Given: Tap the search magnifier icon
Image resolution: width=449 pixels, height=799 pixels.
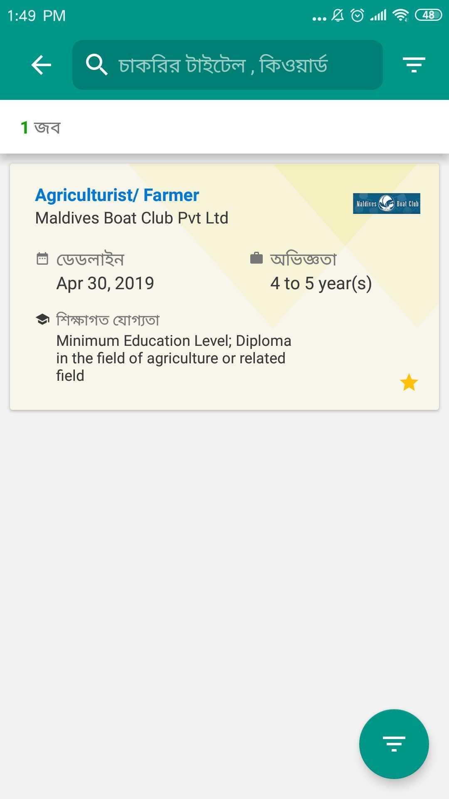Looking at the screenshot, I should pos(96,65).
